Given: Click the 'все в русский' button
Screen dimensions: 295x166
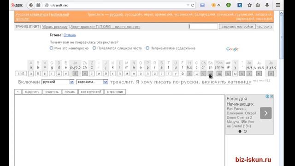Looking at the screenshot, I should [91, 92].
